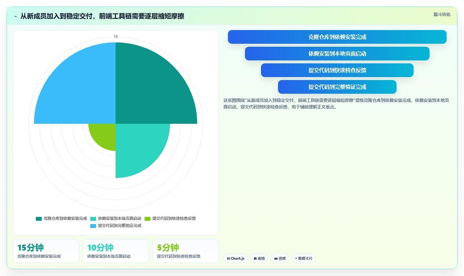Click the lightning icon beside the title
The width and height of the screenshot is (464, 276).
click(x=15, y=16)
